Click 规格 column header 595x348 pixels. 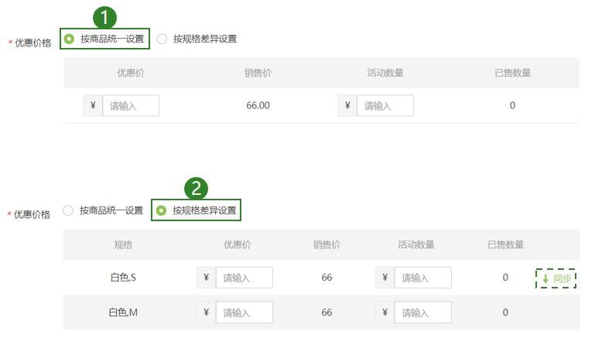(123, 244)
